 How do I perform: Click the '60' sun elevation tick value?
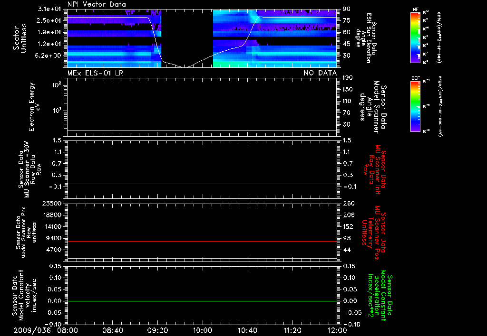point(347,32)
